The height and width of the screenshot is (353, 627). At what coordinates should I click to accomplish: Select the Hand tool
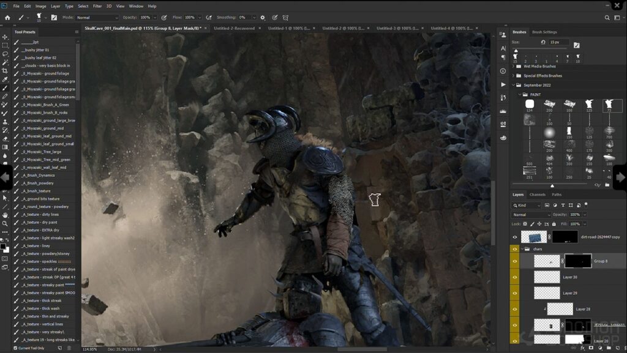pos(5,215)
